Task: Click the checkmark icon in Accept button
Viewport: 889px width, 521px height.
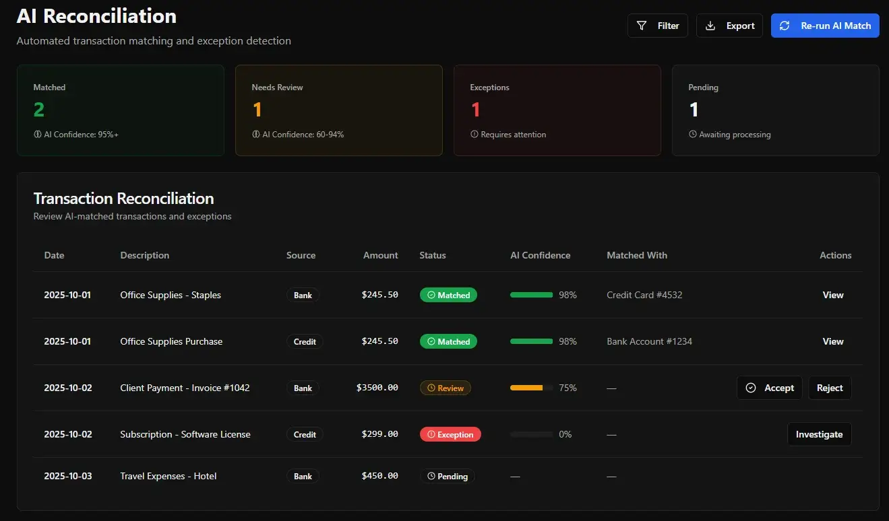Action: point(751,388)
